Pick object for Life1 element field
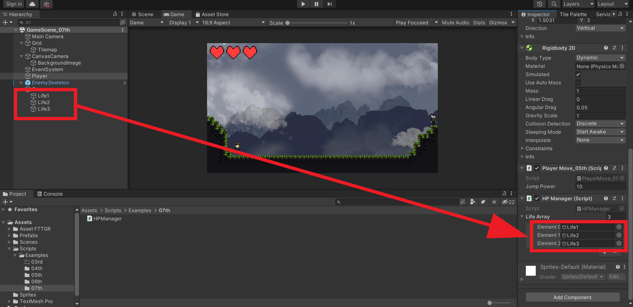 [x=619, y=227]
